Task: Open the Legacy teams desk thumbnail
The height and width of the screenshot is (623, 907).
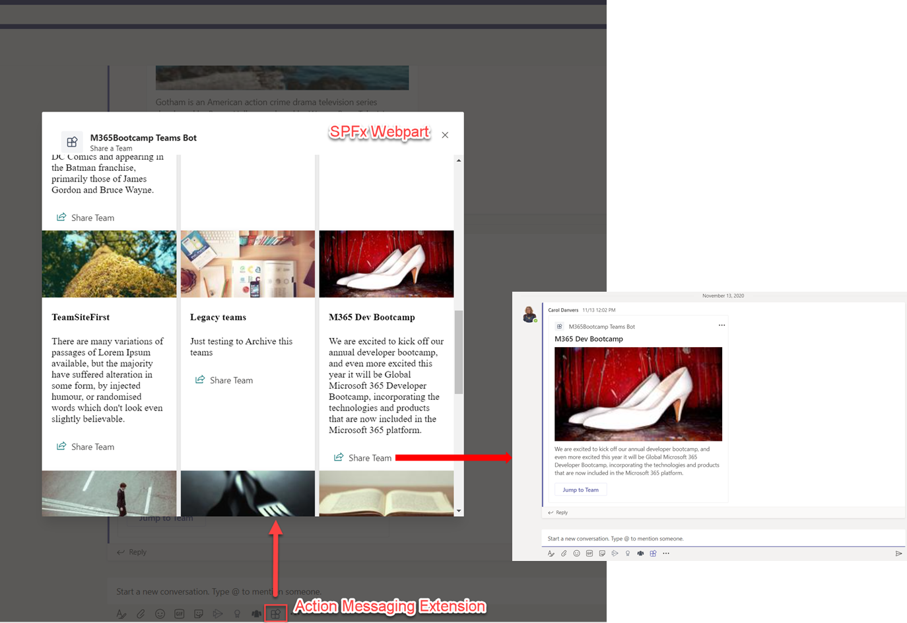Action: [x=248, y=264]
